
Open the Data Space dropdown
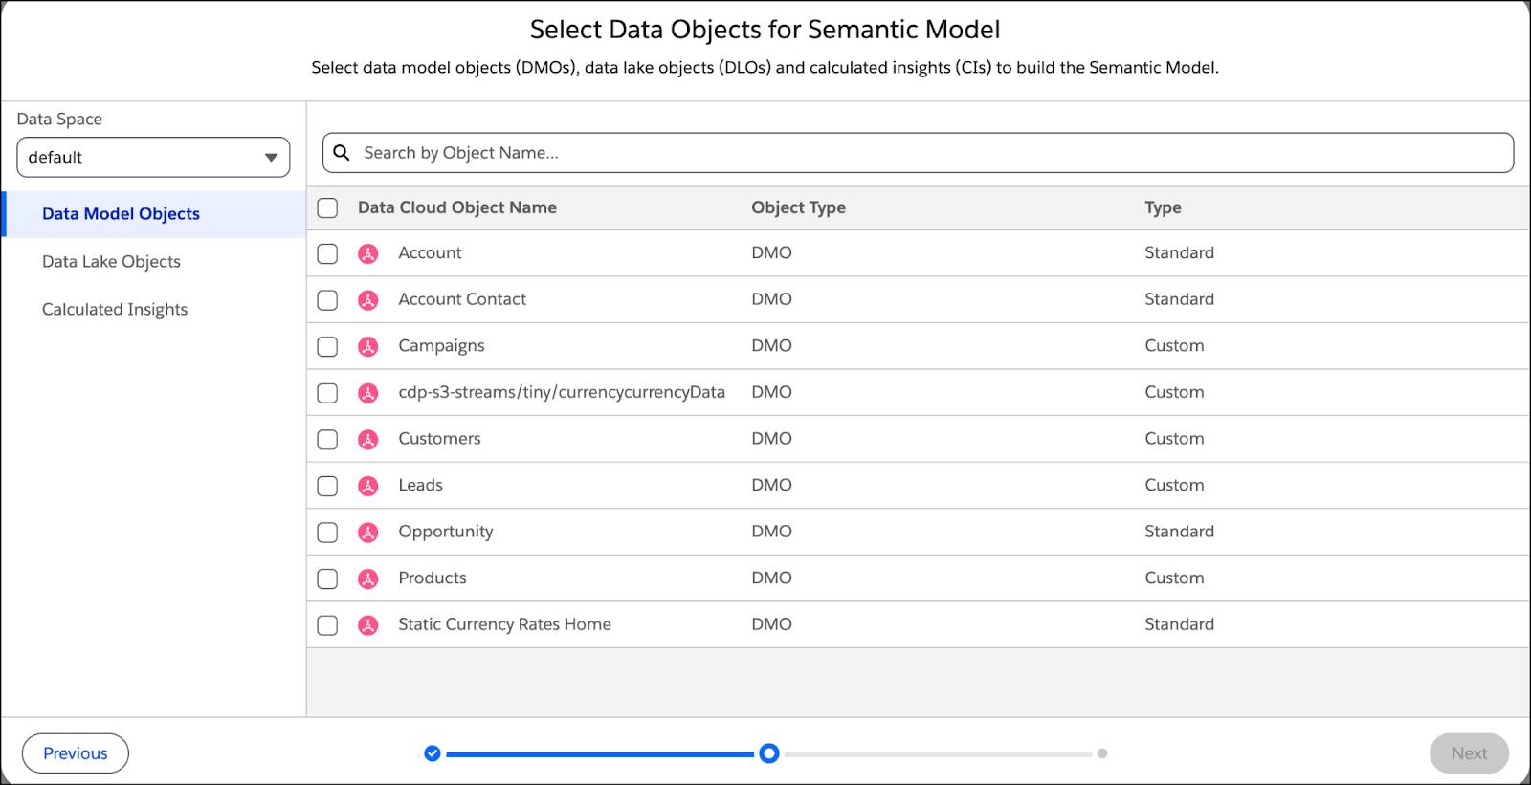153,157
